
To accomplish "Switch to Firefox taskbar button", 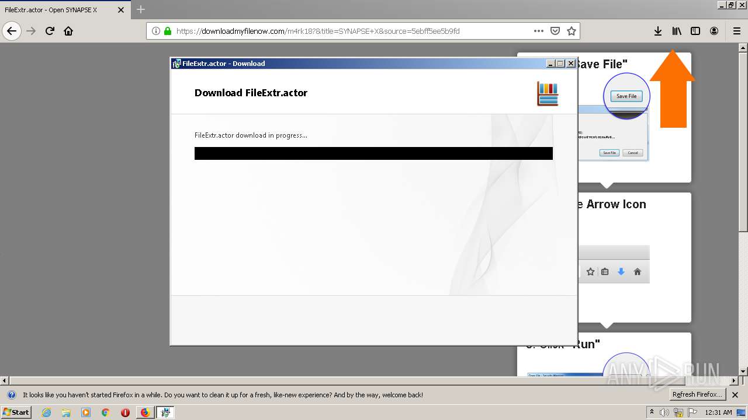I will point(145,412).
